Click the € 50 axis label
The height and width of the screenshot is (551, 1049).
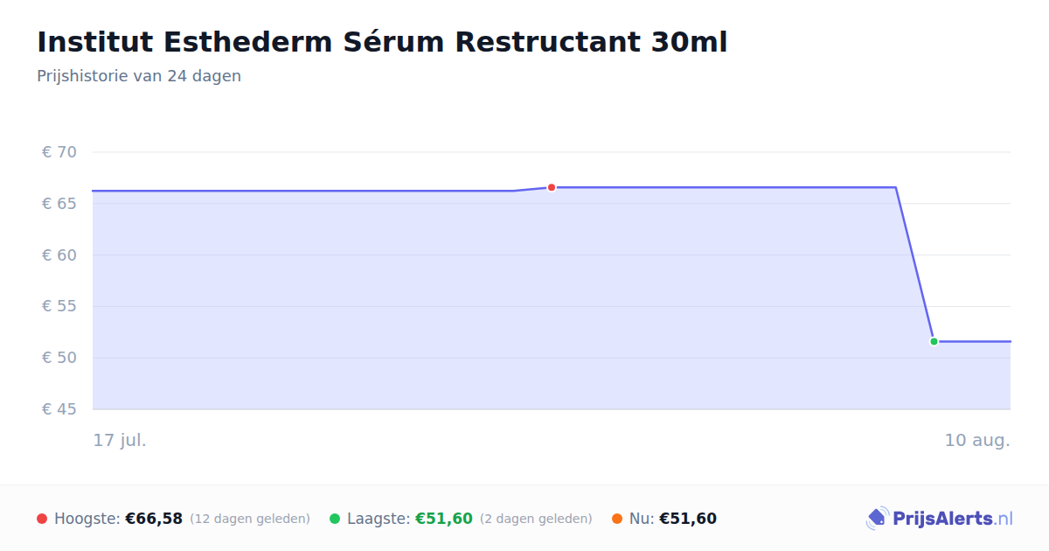pos(59,358)
